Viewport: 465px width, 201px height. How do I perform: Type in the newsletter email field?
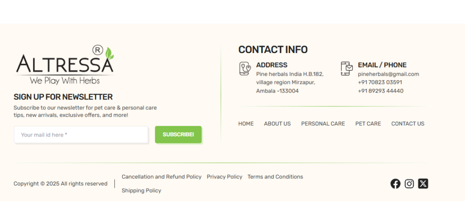[81, 135]
